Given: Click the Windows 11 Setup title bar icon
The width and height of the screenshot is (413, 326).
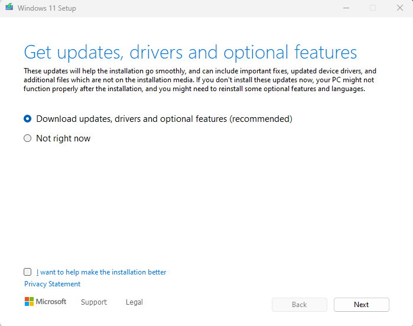Looking at the screenshot, I should pos(9,7).
